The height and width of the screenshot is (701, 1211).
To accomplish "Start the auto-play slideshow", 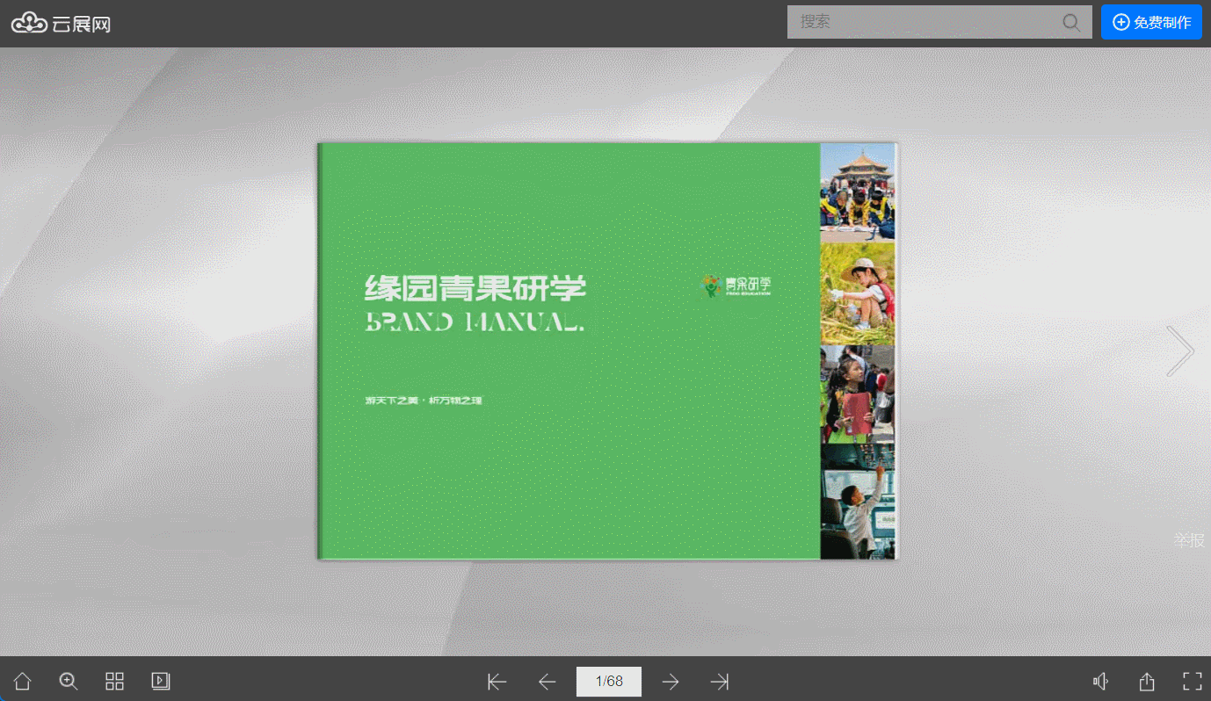I will pos(161,682).
